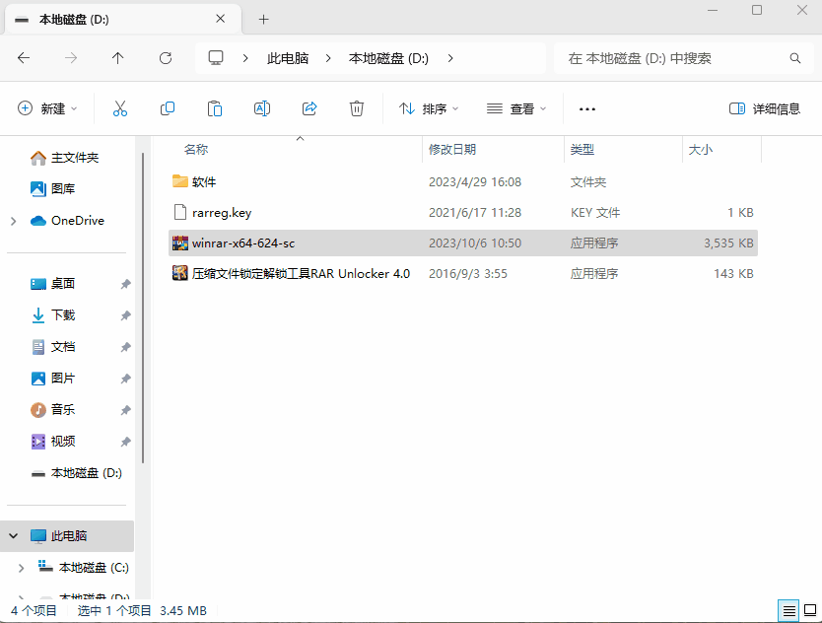The image size is (822, 623).
Task: Click the Delete trash bin icon
Action: click(x=357, y=108)
